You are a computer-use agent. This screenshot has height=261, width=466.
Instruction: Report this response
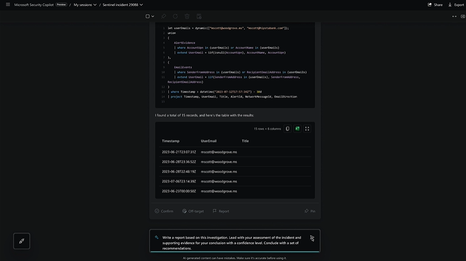tap(221, 211)
